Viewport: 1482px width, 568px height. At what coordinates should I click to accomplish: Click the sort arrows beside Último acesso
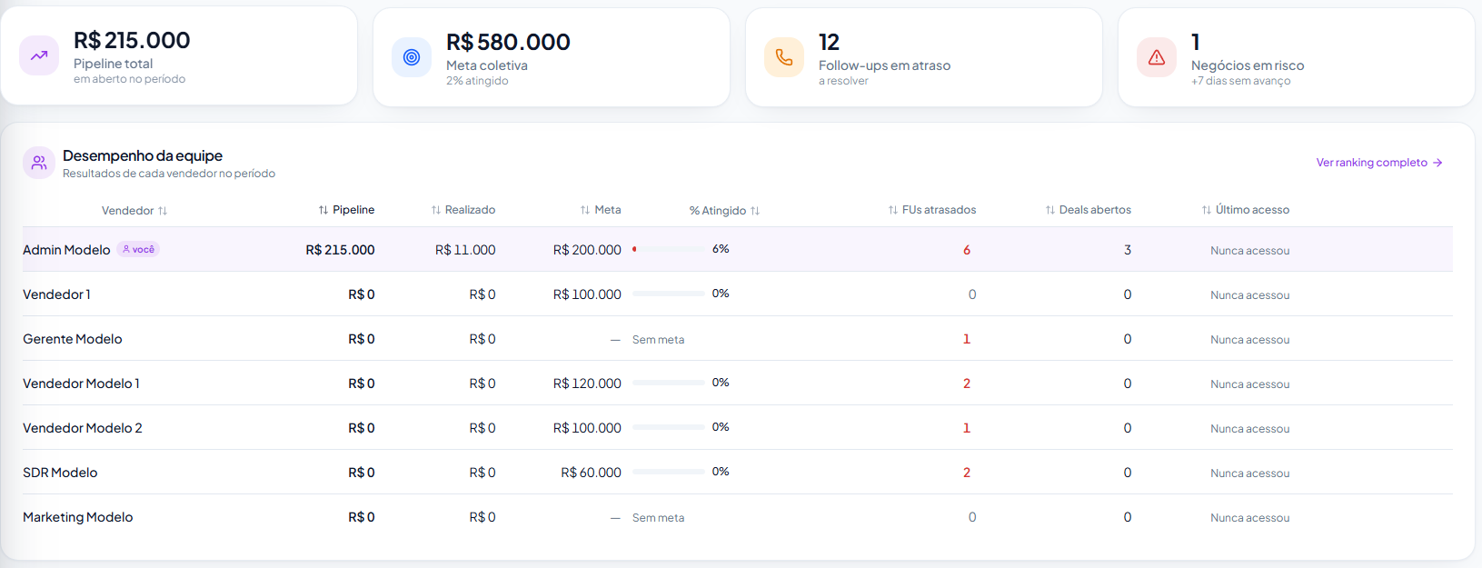[1207, 210]
